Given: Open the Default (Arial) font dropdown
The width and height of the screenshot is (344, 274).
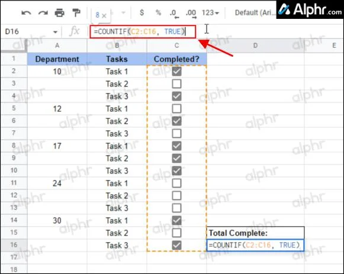Looking at the screenshot, I should coord(255,12).
